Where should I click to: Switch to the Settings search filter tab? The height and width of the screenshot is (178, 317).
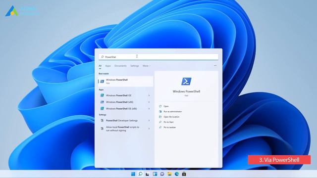coord(134,66)
